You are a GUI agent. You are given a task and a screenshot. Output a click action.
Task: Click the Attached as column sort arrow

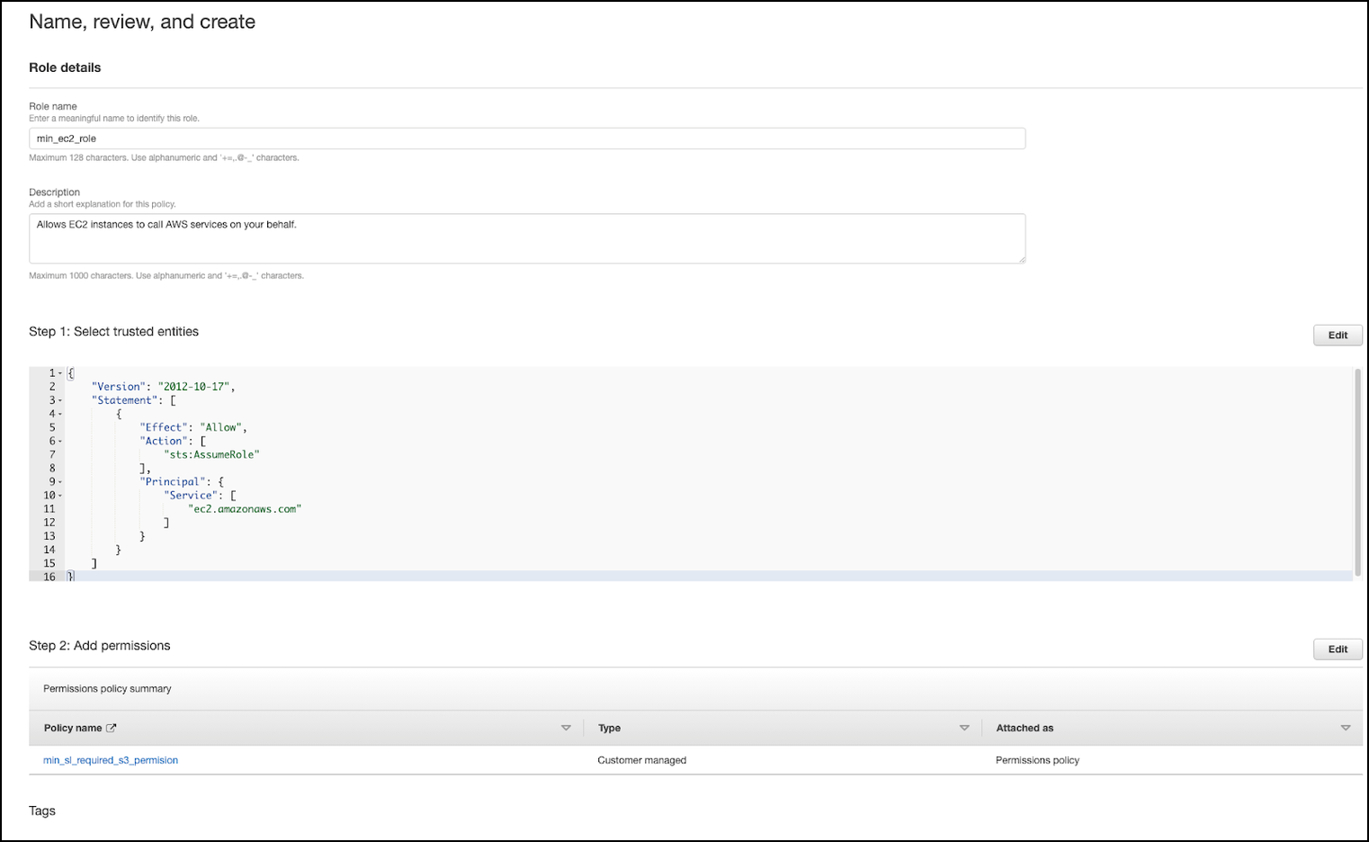click(x=1345, y=728)
